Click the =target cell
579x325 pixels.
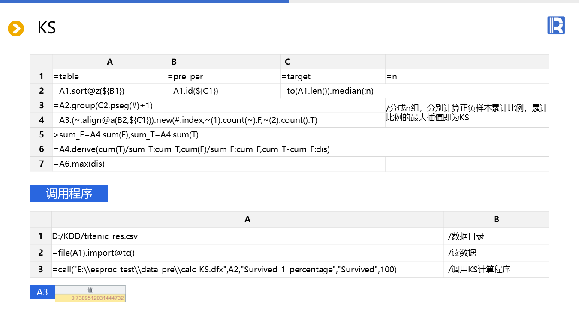click(x=333, y=77)
